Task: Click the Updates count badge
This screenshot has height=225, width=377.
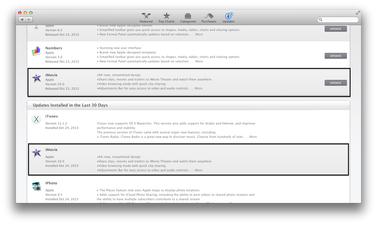Action: pos(231,14)
